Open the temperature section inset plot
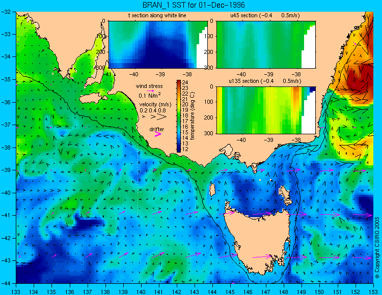The height and width of the screenshot is (295, 382). pos(158,45)
